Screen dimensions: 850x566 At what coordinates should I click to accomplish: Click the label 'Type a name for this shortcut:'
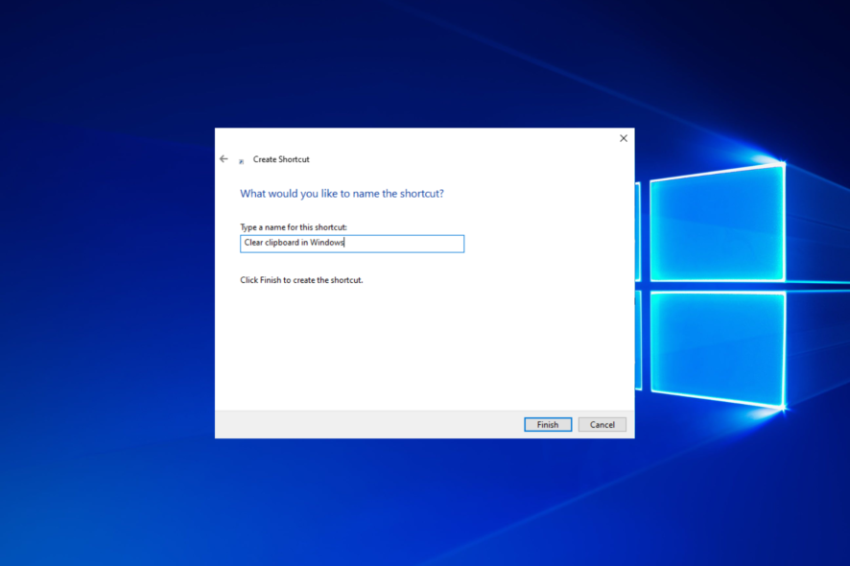[294, 227]
